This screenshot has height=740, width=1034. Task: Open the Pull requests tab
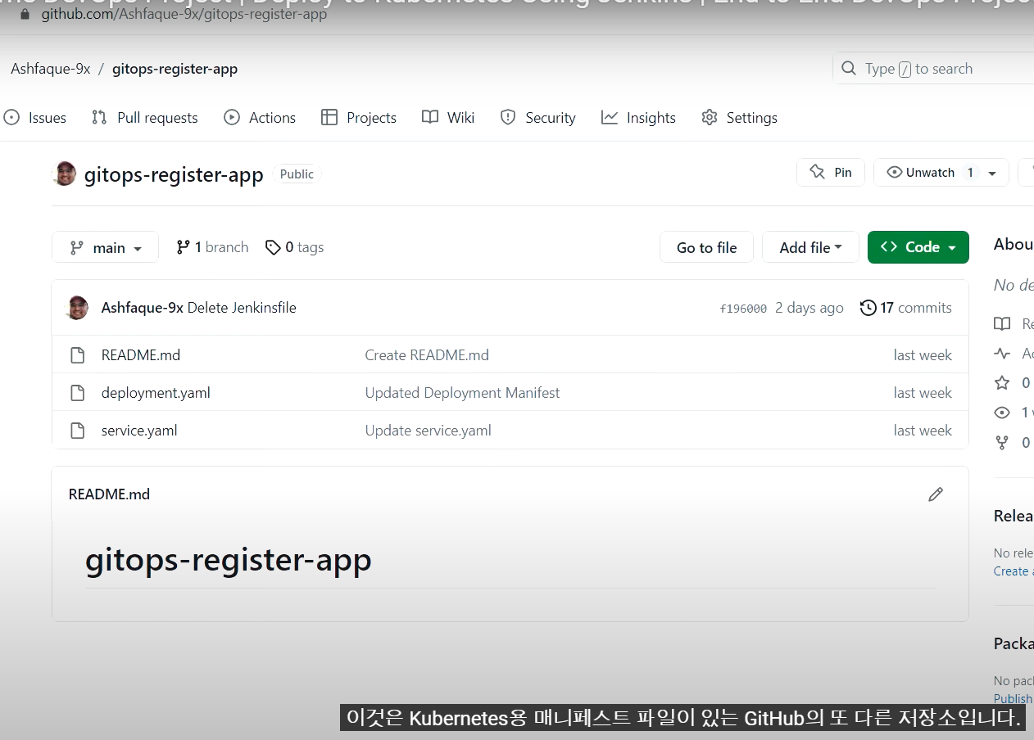pos(145,118)
